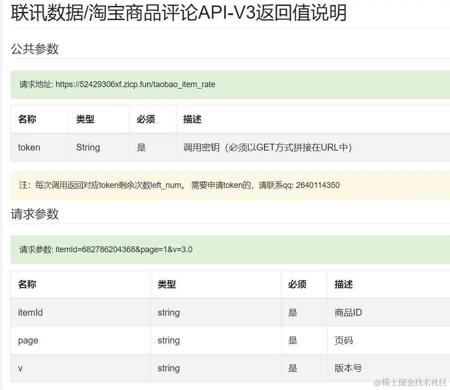This screenshot has height=390, width=450.
Task: Click the 描述 header in the public parameters table
Action: click(192, 119)
